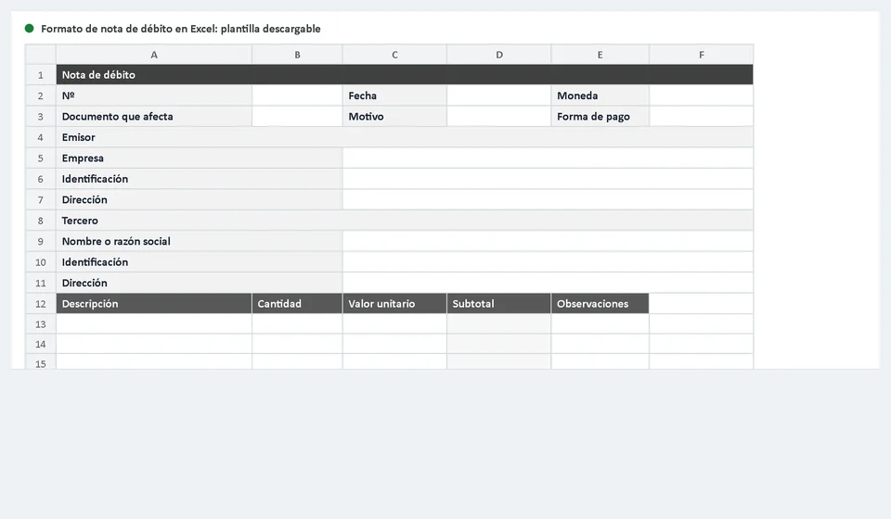Screen dimensions: 891x519
Task: Click the empty Cantidad cell in row 13
Action: (x=297, y=323)
